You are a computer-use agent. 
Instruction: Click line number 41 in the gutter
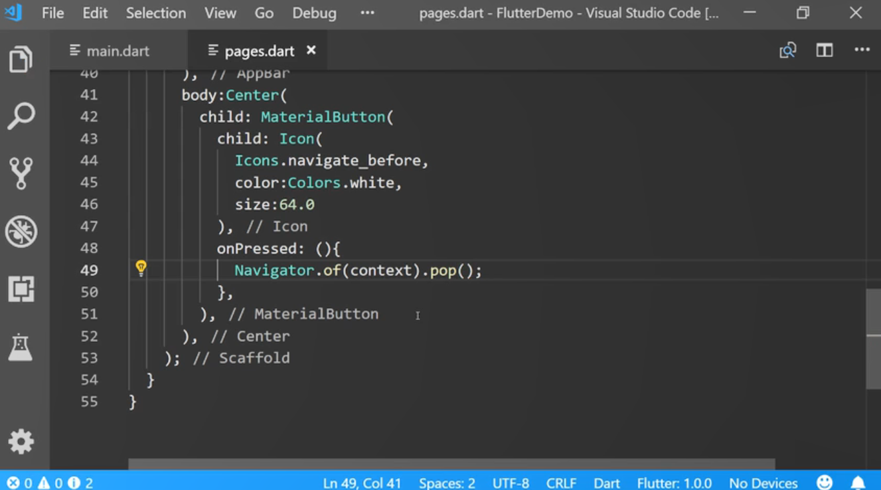[89, 95]
